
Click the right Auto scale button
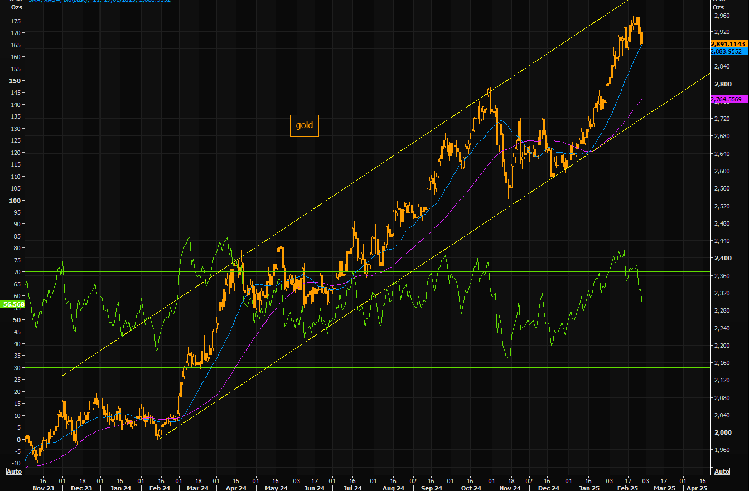point(721,471)
